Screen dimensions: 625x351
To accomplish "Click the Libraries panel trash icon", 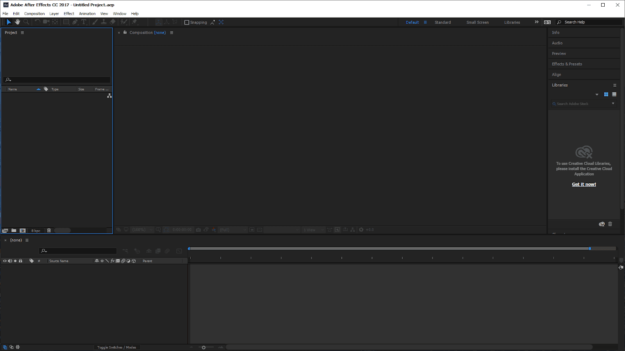I will (x=610, y=224).
